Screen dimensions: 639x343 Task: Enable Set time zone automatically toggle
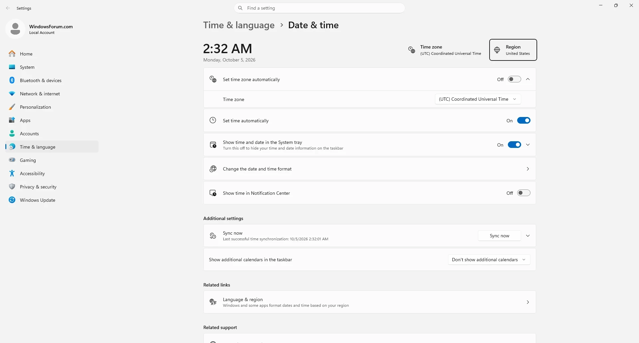point(514,79)
